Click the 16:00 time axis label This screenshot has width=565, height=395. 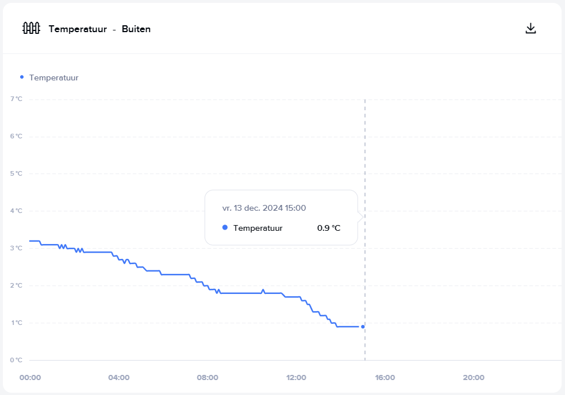coord(385,377)
